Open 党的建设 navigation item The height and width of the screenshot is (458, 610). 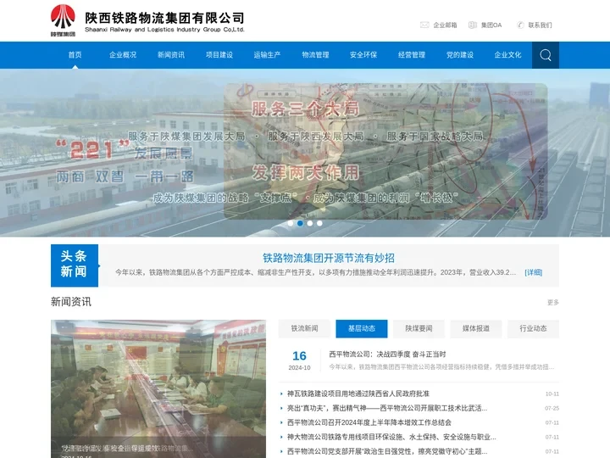pos(460,55)
